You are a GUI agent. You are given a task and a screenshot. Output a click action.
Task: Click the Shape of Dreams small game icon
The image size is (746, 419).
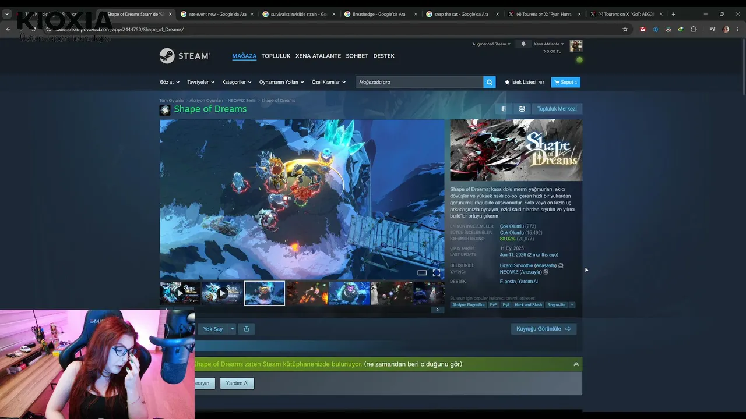[x=165, y=109]
